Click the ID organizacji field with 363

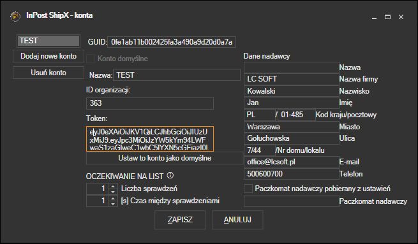pyautogui.click(x=150, y=103)
